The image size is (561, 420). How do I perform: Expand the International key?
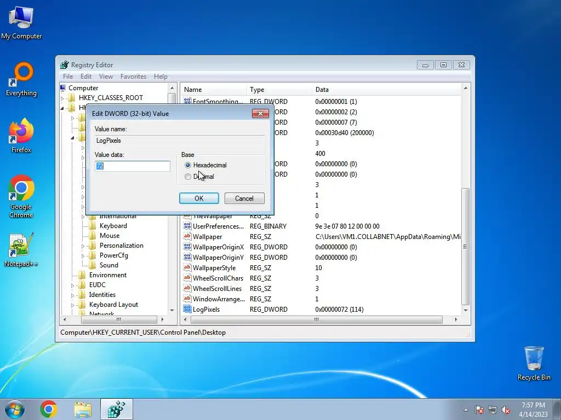[83, 217]
